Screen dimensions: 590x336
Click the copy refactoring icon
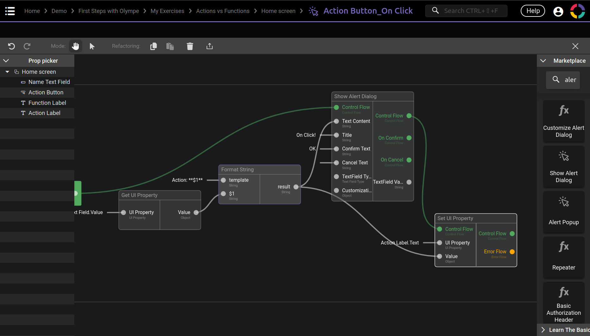[x=153, y=46]
